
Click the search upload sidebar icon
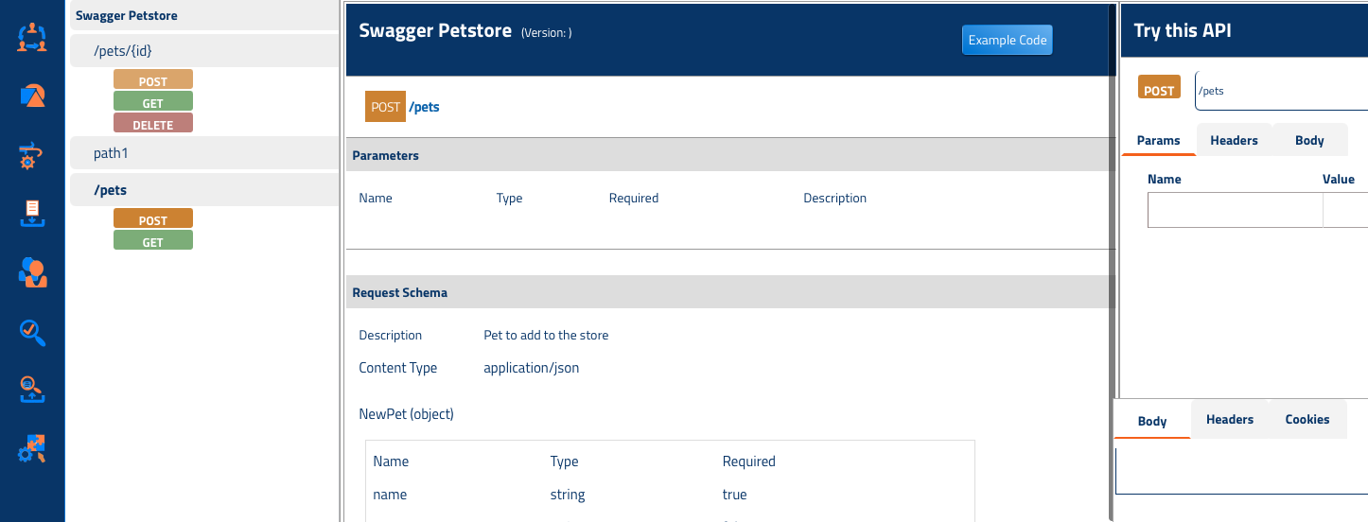click(x=32, y=390)
